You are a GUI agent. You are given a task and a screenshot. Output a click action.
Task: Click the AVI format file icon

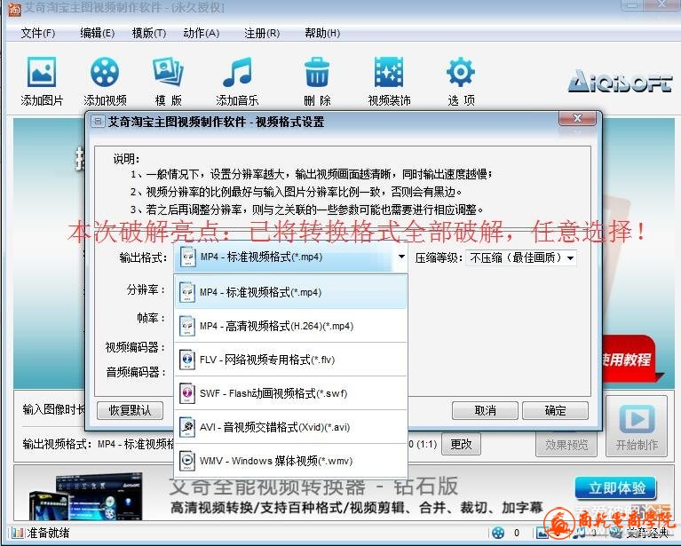[186, 427]
